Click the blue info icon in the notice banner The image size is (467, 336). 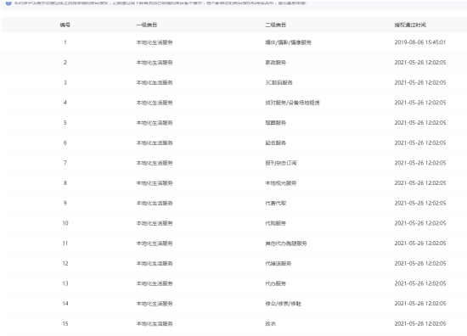(8, 3)
